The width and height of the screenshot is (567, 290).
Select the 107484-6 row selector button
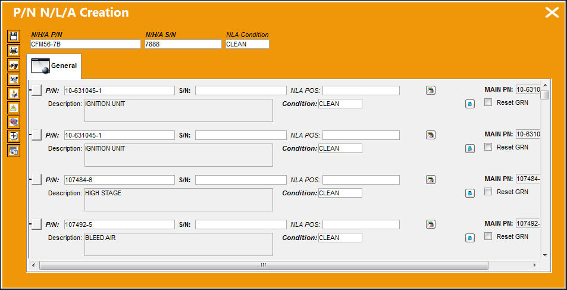(36, 180)
